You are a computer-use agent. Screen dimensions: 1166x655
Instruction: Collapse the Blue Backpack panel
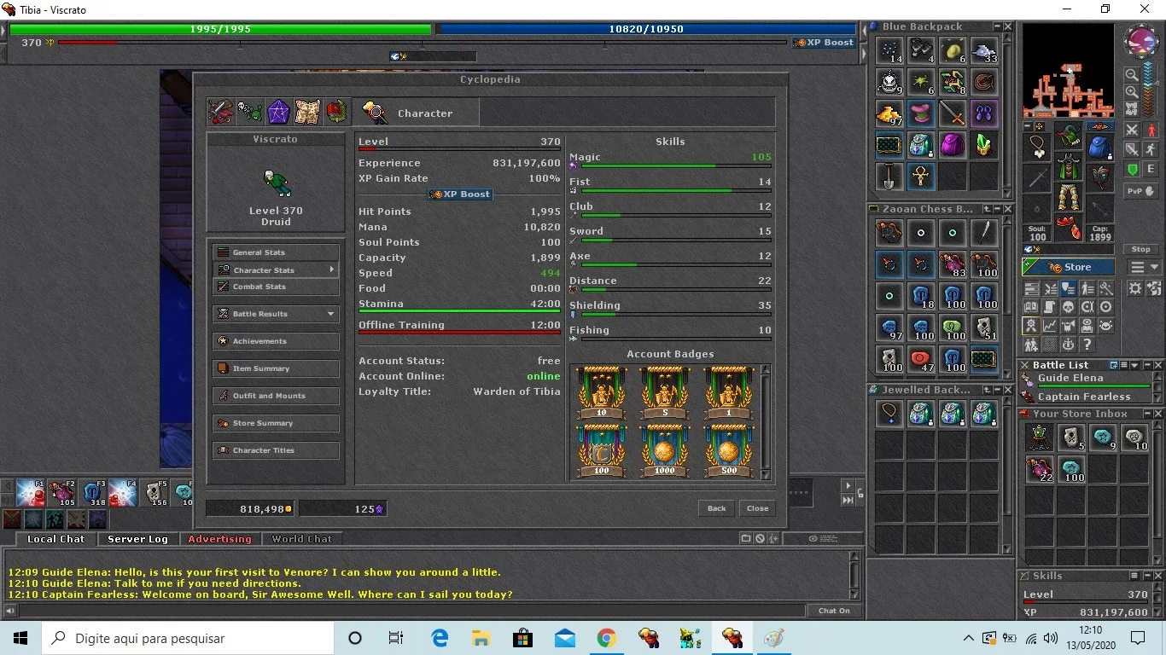[x=996, y=27]
